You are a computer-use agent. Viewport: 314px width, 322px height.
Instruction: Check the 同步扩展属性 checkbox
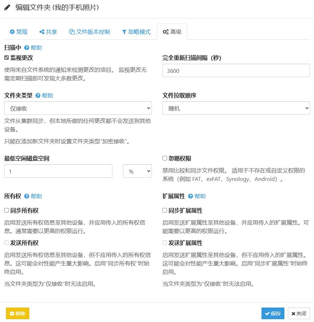[x=165, y=210]
